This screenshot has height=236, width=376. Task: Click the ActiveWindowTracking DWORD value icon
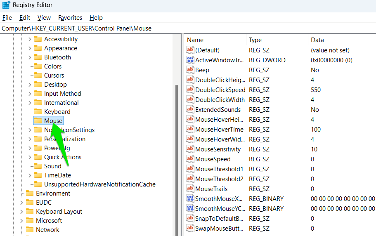click(x=190, y=60)
